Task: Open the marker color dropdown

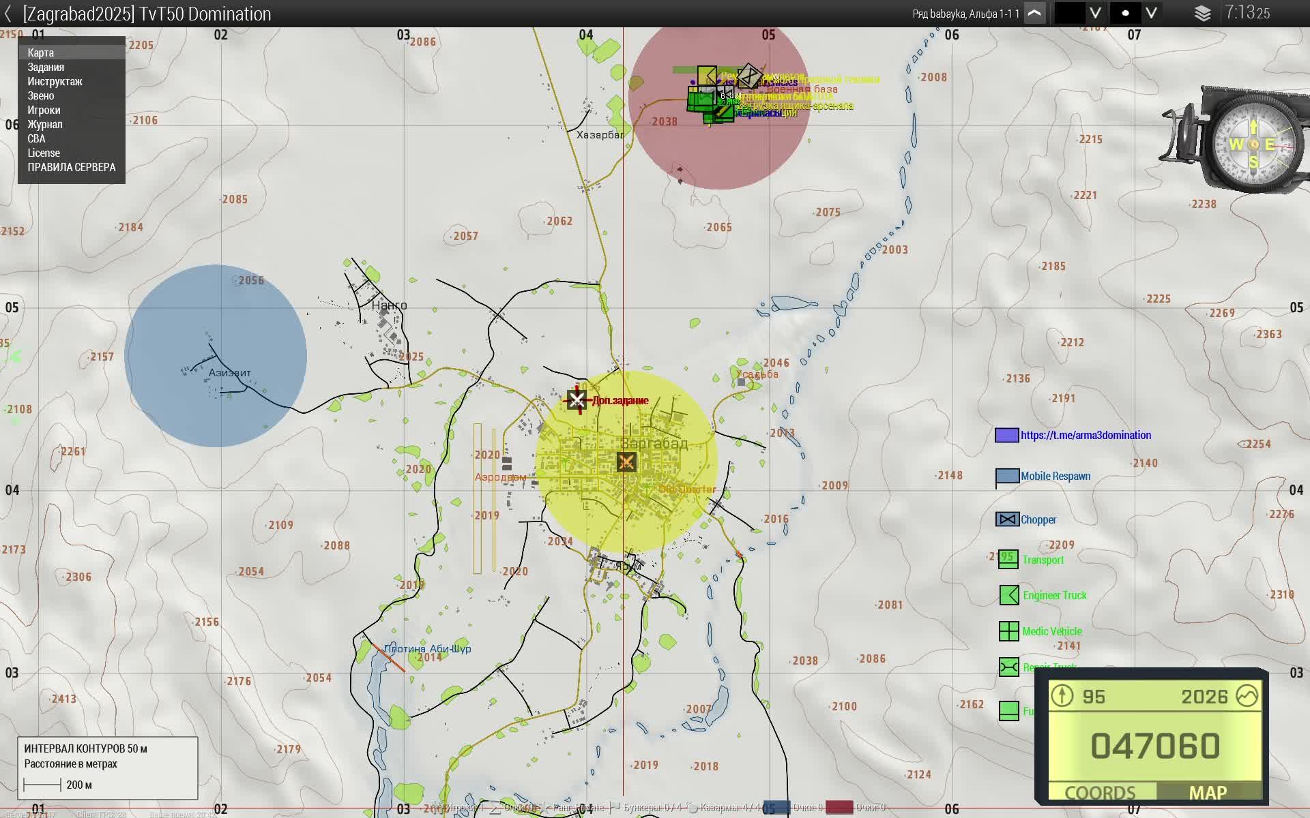Action: pos(1095,14)
